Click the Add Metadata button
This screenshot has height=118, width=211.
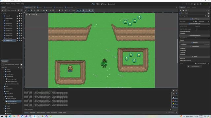(x=194, y=66)
